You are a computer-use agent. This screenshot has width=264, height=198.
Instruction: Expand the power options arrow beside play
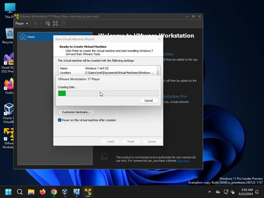pos(41,23)
